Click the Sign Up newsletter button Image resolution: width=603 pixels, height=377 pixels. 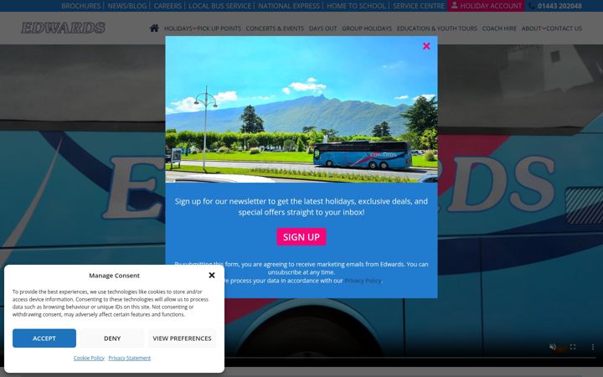pyautogui.click(x=301, y=237)
